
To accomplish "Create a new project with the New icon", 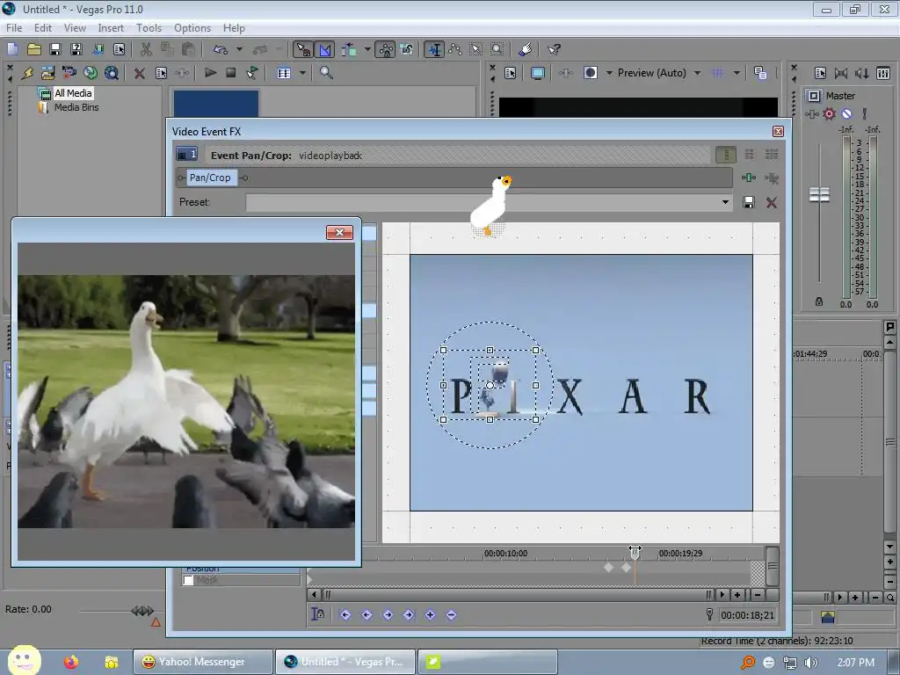I will 12,49.
